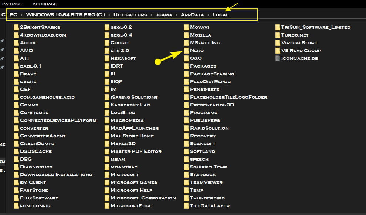Screen dimensions: 366x215
Task: Click the PeerDistRepub folder name
Action: (x=210, y=82)
